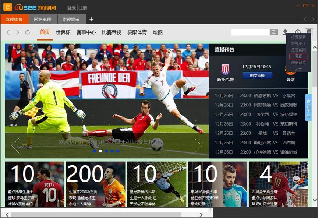Expand the 官方平台 side panel
Viewport: 318px width, 218px height.
308,108
